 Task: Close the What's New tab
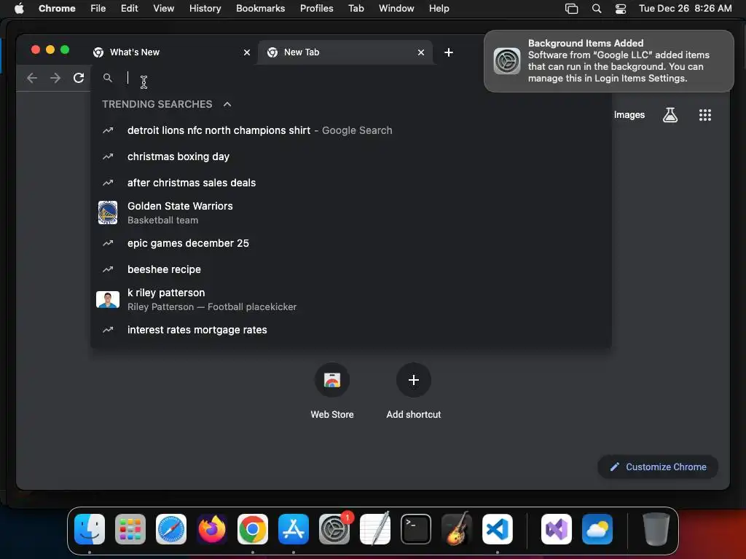pyautogui.click(x=246, y=52)
